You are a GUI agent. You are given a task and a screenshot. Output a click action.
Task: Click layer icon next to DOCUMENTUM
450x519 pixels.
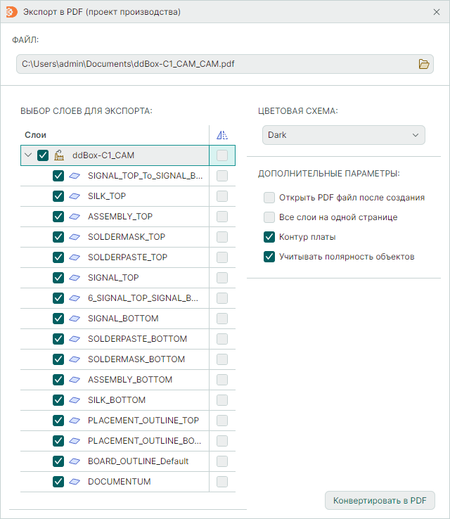(x=75, y=482)
